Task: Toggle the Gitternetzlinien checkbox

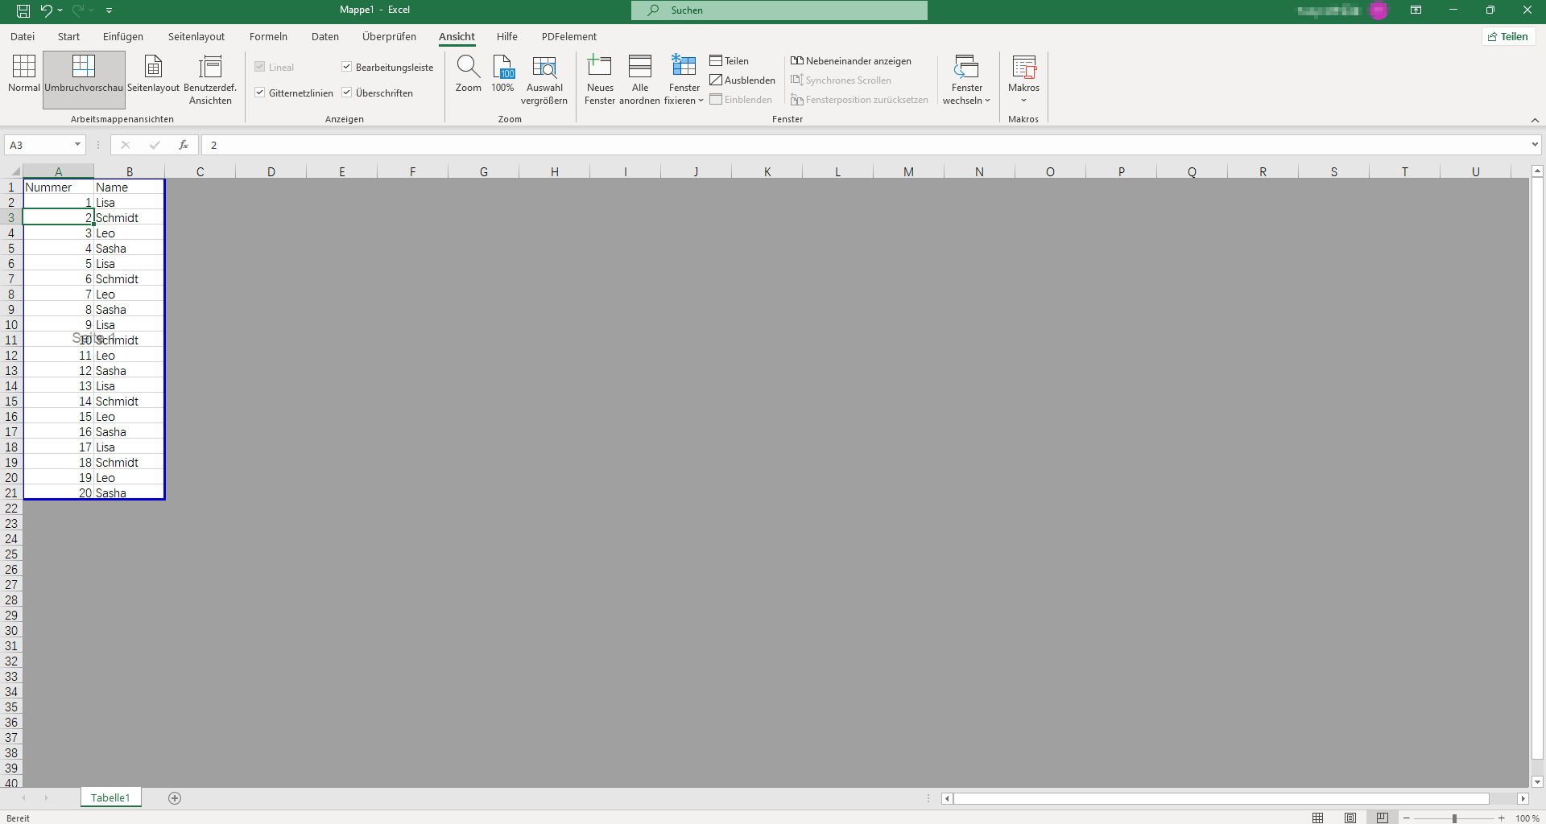Action: tap(260, 93)
